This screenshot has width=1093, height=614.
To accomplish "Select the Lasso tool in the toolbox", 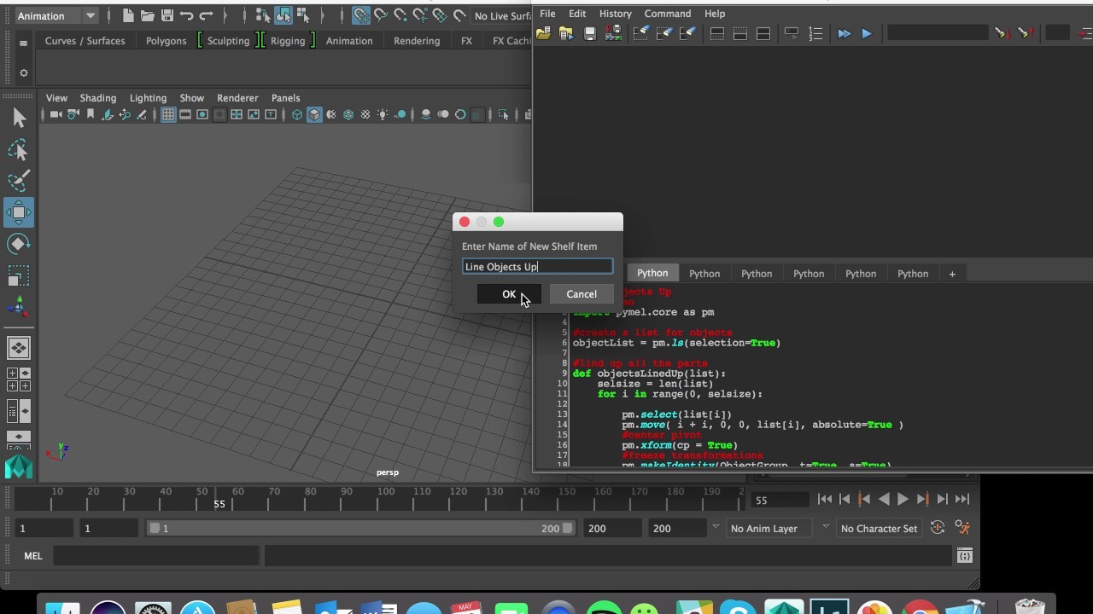I will pos(18,151).
